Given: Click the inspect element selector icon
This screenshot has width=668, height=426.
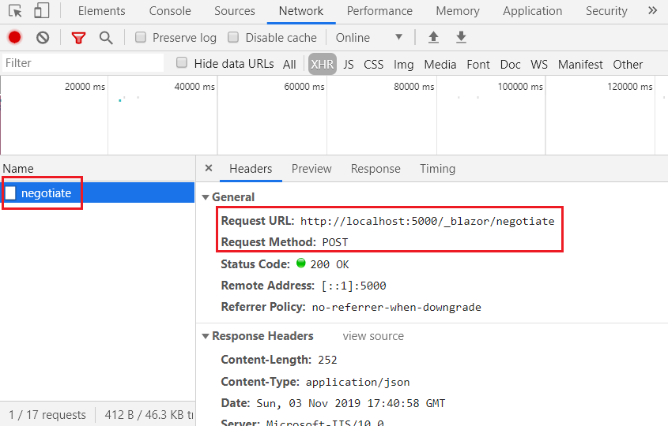Looking at the screenshot, I should pyautogui.click(x=15, y=10).
